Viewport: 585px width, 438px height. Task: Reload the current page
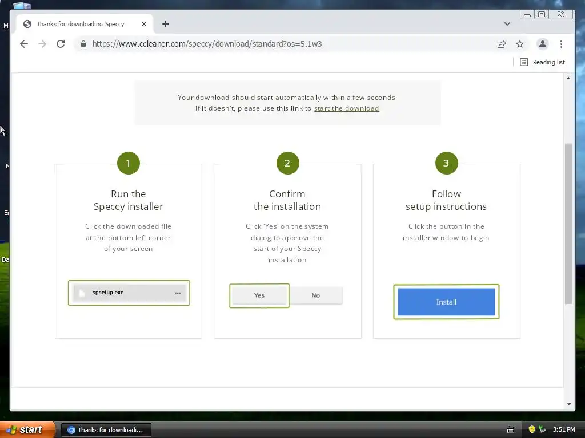(61, 44)
